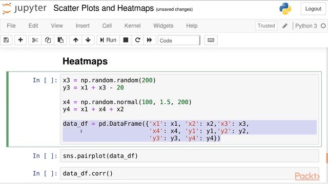Move selected cell up
328x184 pixels.
point(75,40)
